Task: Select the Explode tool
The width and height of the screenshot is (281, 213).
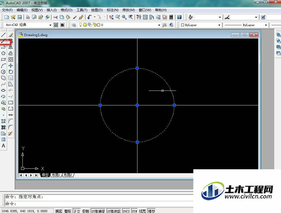Action: [11, 133]
